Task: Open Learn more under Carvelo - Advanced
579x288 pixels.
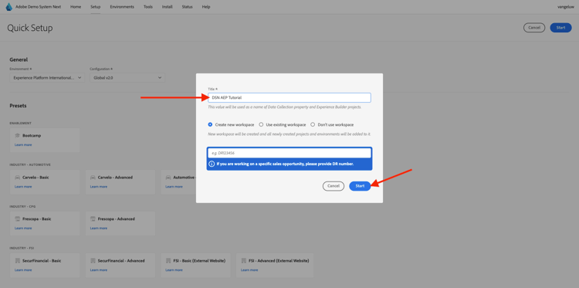Action: coord(99,186)
